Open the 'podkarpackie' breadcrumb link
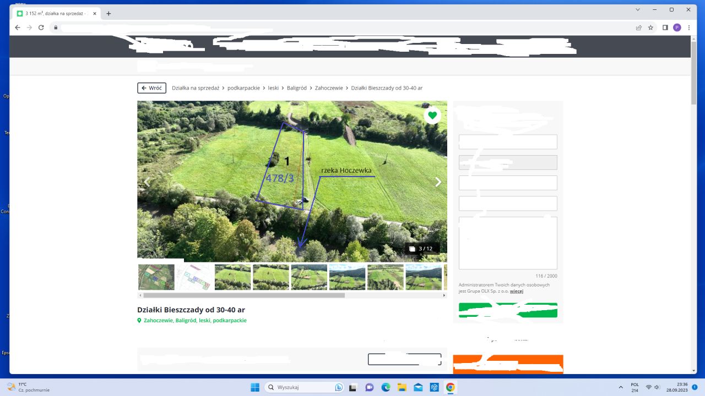This screenshot has height=396, width=705. click(243, 88)
